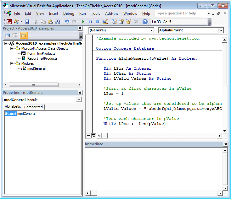Click the Cut scissors icon
Screen dimensions: 231x199
(x=36, y=22)
